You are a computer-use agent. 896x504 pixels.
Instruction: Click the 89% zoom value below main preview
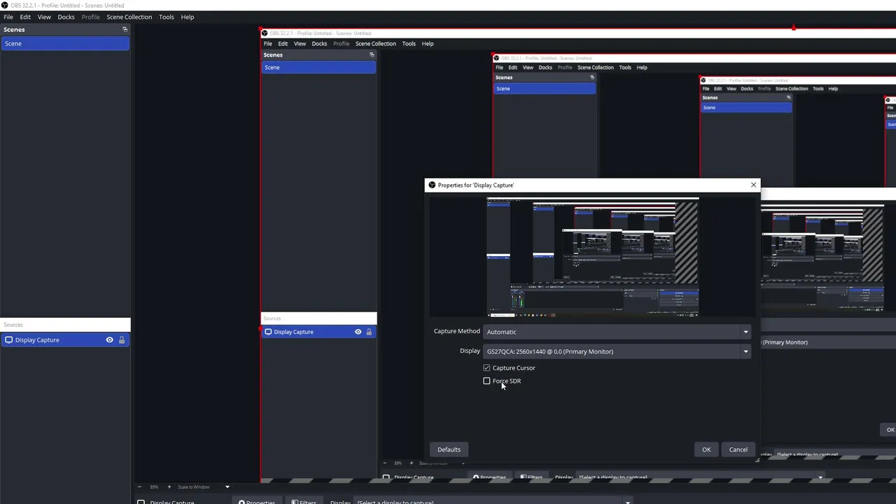tap(154, 486)
